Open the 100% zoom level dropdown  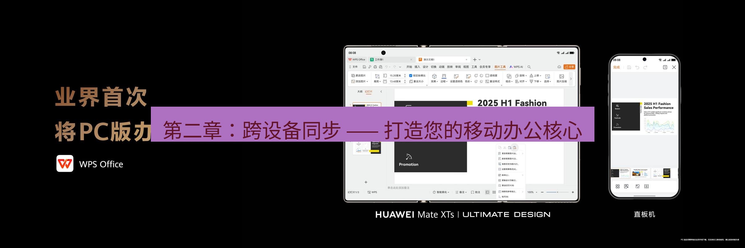(x=532, y=192)
